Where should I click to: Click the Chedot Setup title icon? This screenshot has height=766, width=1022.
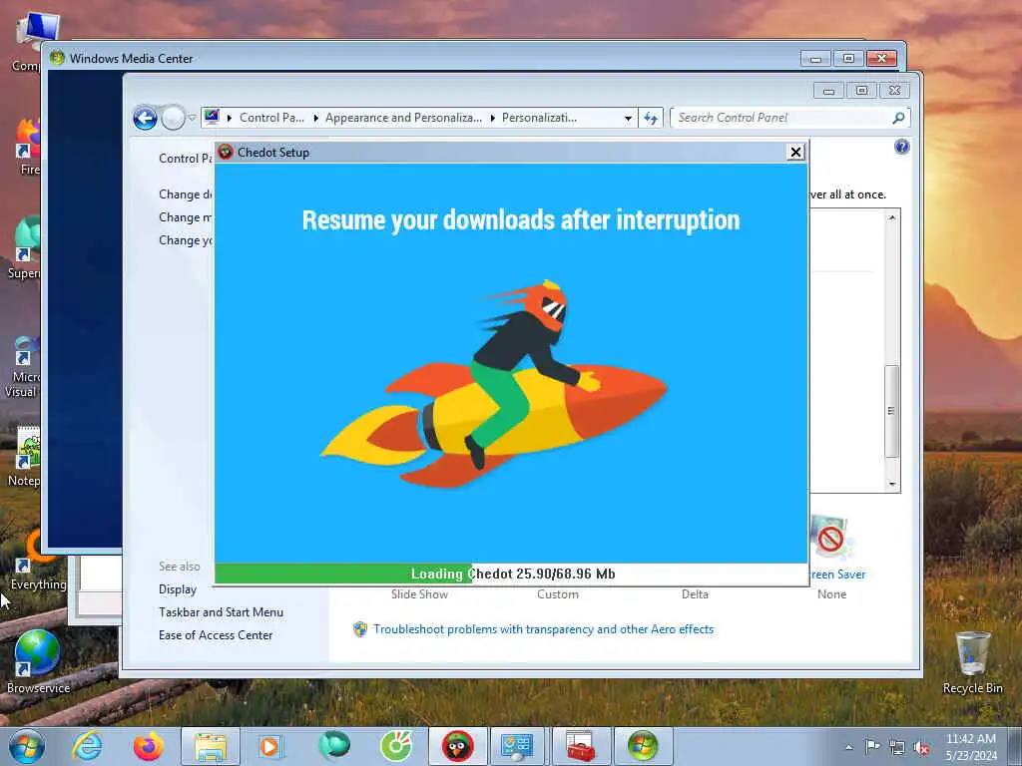(x=226, y=153)
